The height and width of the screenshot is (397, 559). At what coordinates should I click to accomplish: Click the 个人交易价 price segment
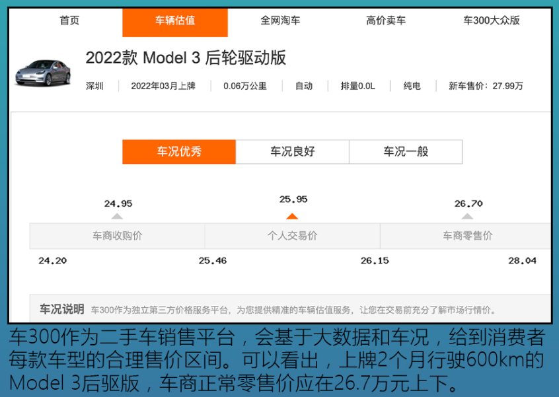pos(292,236)
